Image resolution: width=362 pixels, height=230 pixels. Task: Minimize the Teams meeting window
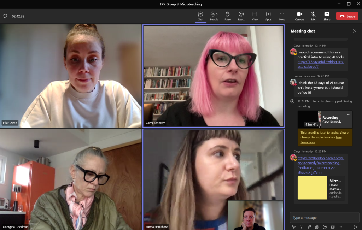[339, 4]
